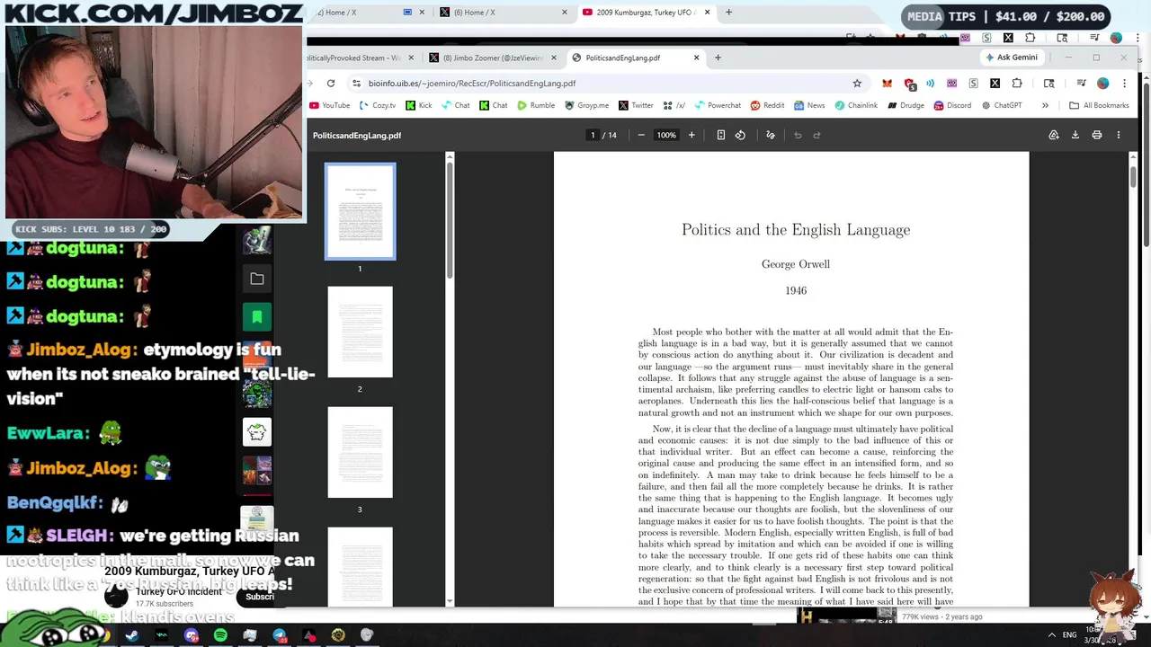The image size is (1151, 647).
Task: Open Spotify from the taskbar
Action: 220,635
